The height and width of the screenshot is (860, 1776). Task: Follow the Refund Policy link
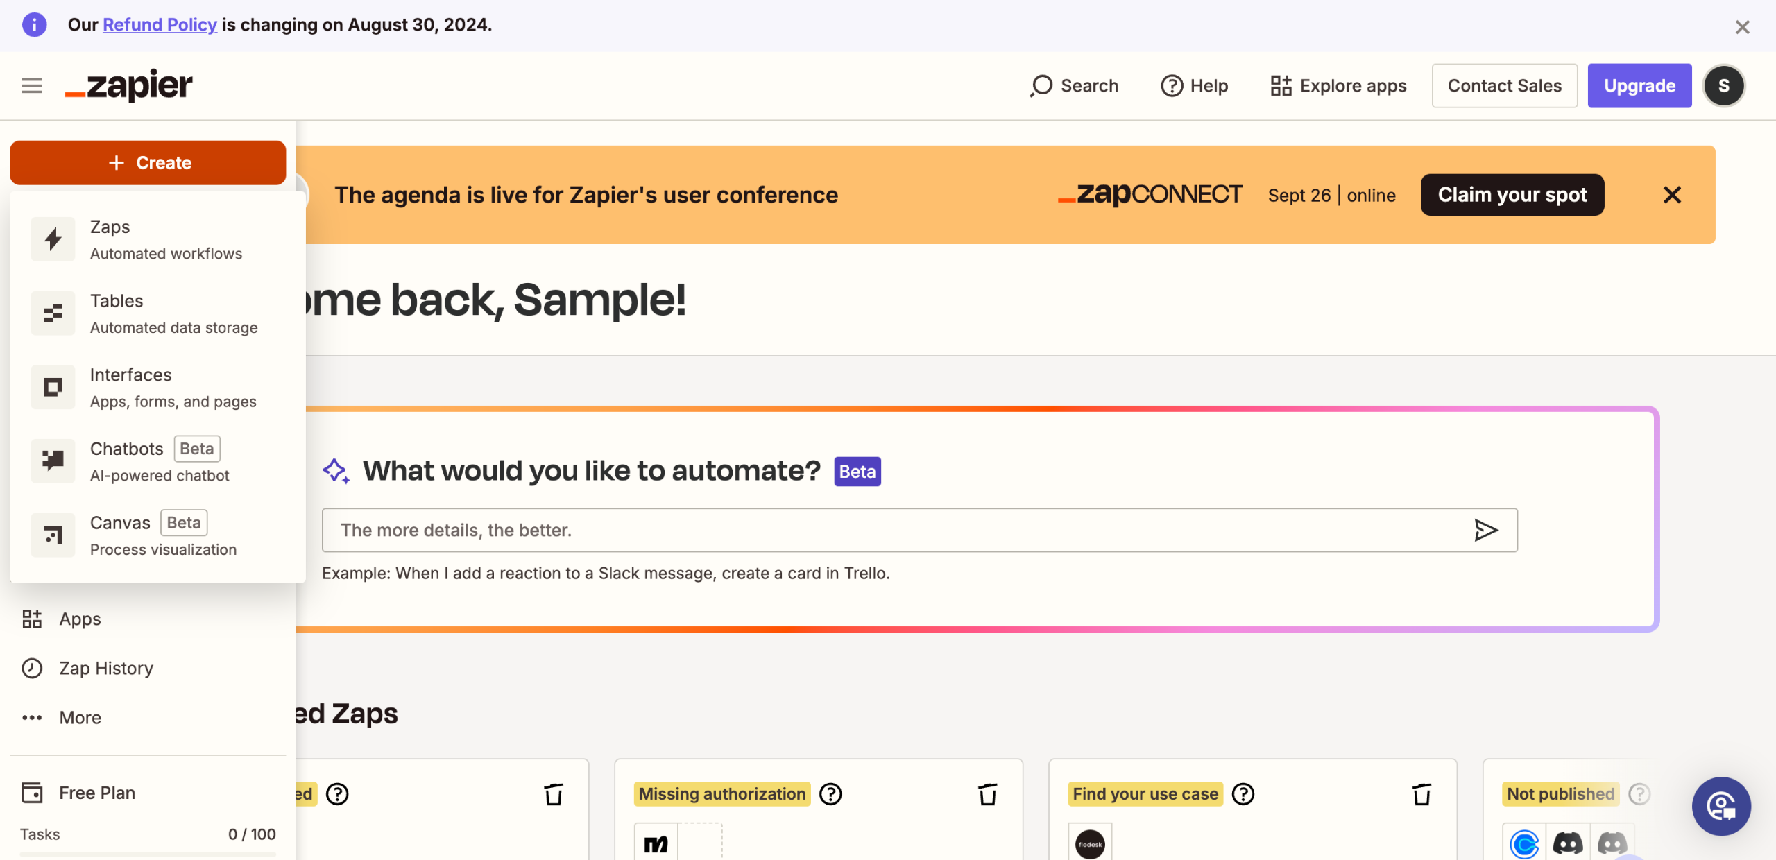(x=160, y=25)
